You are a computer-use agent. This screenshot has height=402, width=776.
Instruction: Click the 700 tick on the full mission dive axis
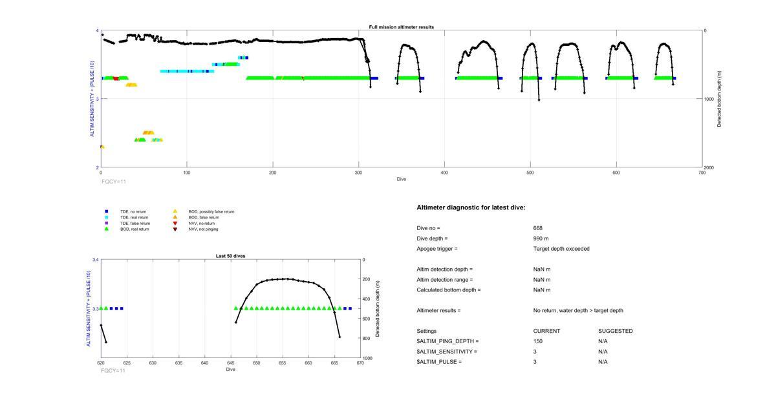[702, 173]
